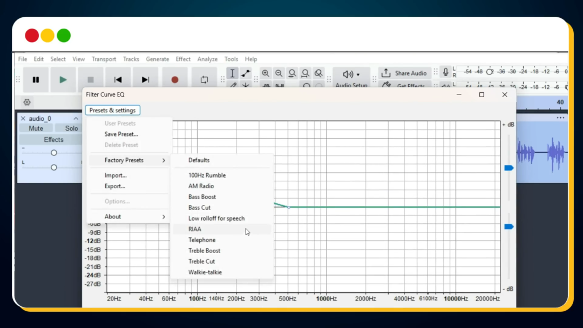Image resolution: width=583 pixels, height=328 pixels.
Task: Open the Effects panel for audio_0
Action: (53, 140)
